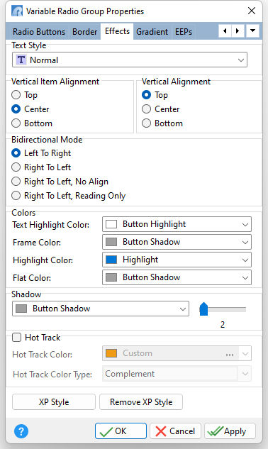Screen dimensions: 268x449
Task: Open the Radio Buttons tab
Action: [x=39, y=31]
